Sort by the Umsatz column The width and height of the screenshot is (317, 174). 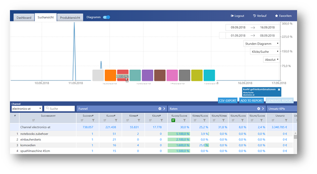click(x=273, y=120)
